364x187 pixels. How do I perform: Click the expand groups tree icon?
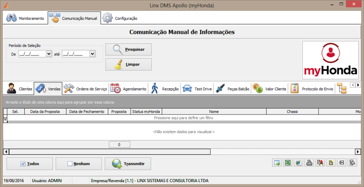[x=352, y=163]
